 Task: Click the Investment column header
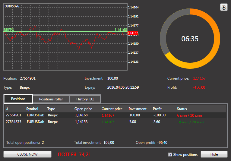click(x=138, y=109)
